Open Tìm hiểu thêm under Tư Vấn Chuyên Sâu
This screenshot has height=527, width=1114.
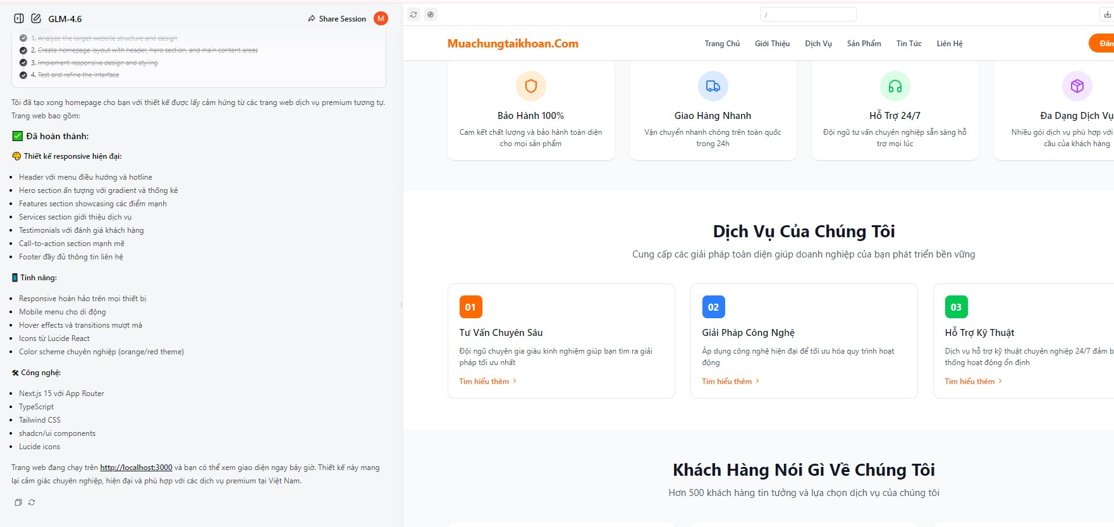coord(487,381)
